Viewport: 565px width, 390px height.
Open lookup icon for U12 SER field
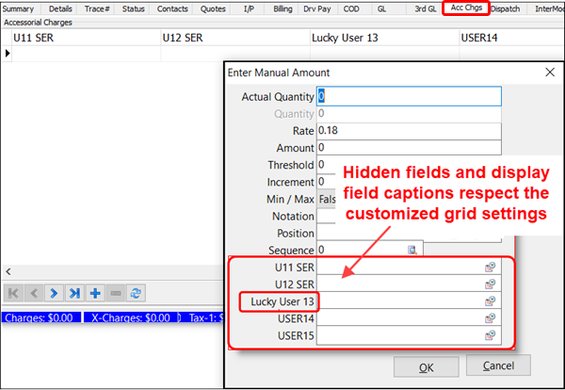click(490, 284)
